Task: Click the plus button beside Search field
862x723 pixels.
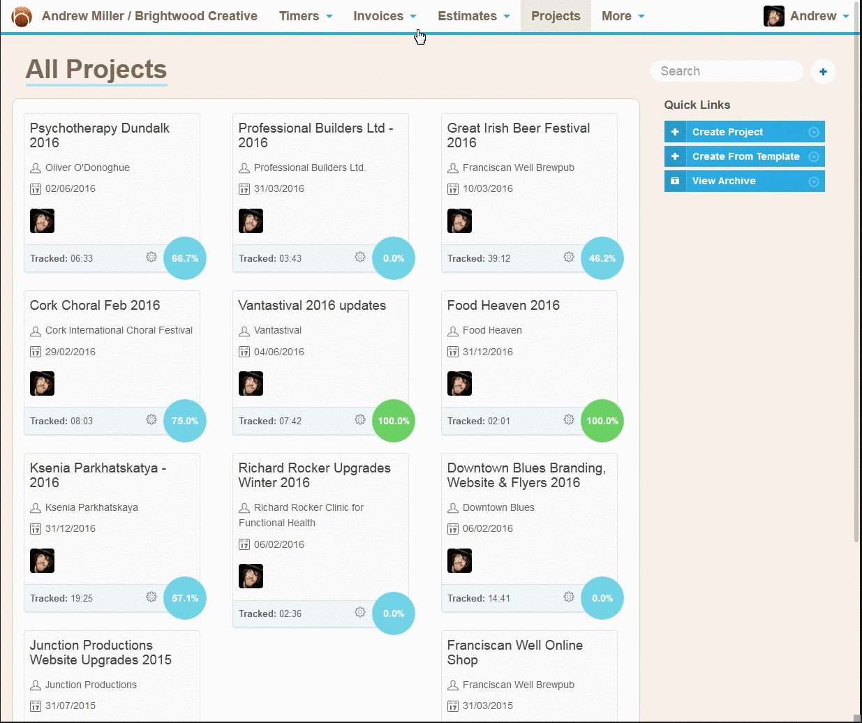Action: [x=823, y=71]
